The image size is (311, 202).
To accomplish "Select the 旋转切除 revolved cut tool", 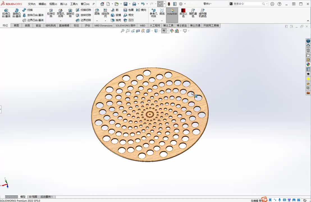I will point(70,13).
